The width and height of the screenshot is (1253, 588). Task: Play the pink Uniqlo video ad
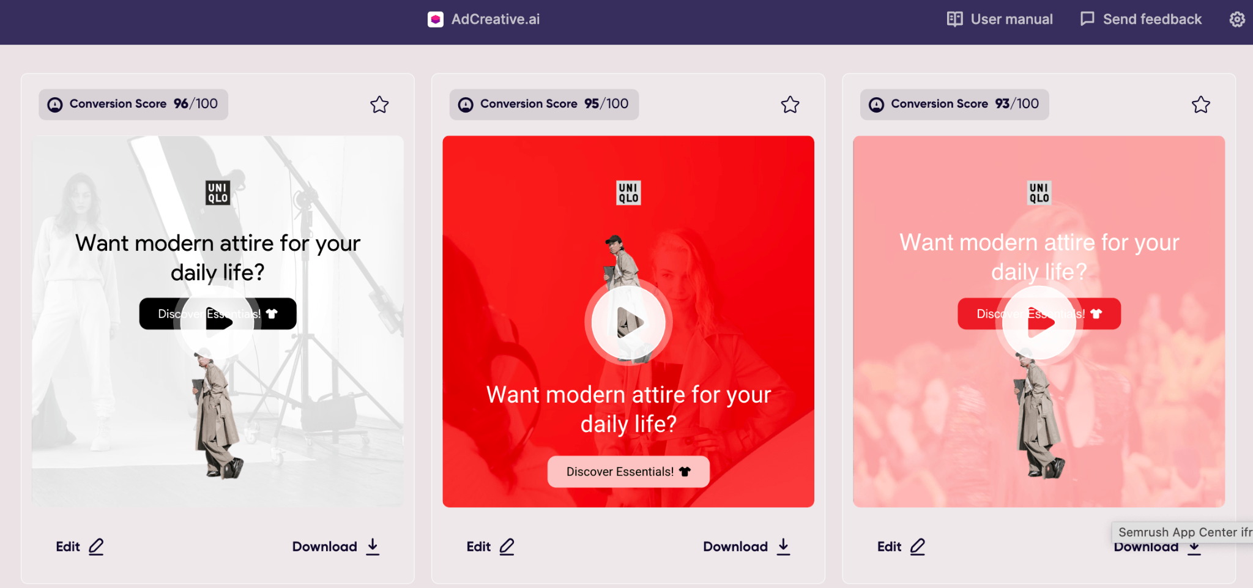click(x=1039, y=322)
